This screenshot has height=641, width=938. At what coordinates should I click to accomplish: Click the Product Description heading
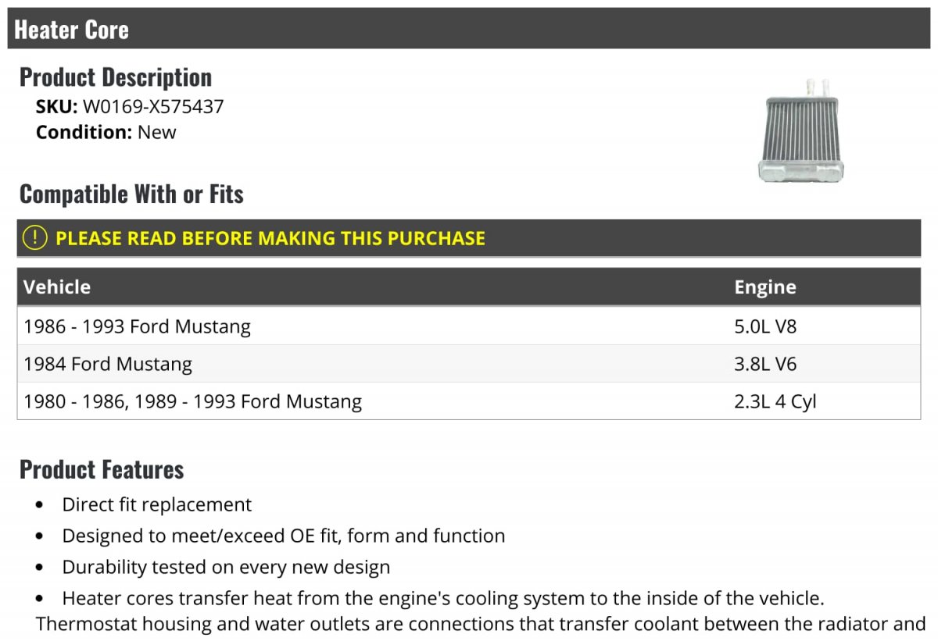pyautogui.click(x=116, y=77)
